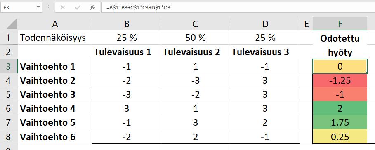
Task: Click the Name Box showing F3
Action: click(21, 7)
